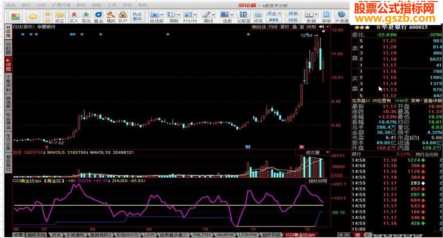Toggle 删自选 to remove from favorites
The width and height of the screenshot is (443, 238).
point(259,27)
